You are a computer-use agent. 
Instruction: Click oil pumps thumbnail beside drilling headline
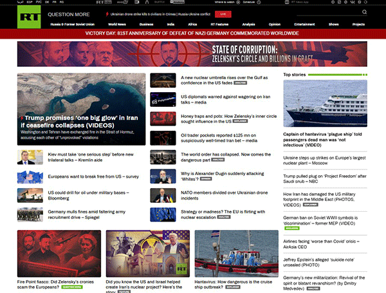coord(30,195)
